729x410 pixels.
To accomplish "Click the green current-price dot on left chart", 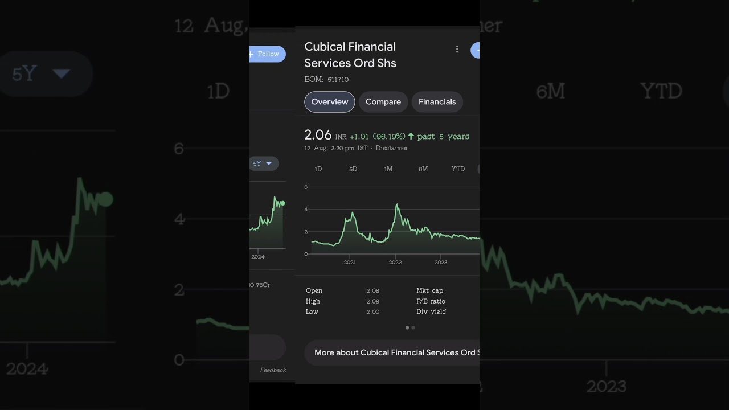I will [x=282, y=203].
